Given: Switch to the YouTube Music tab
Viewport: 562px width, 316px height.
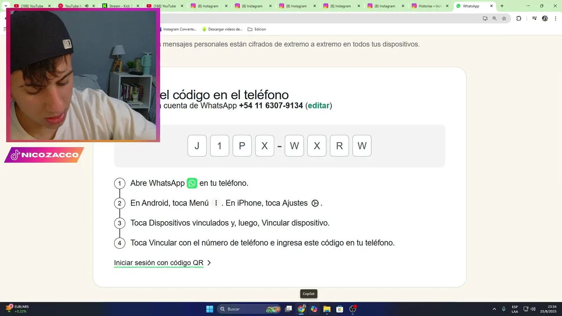Looking at the screenshot, I should 77,6.
